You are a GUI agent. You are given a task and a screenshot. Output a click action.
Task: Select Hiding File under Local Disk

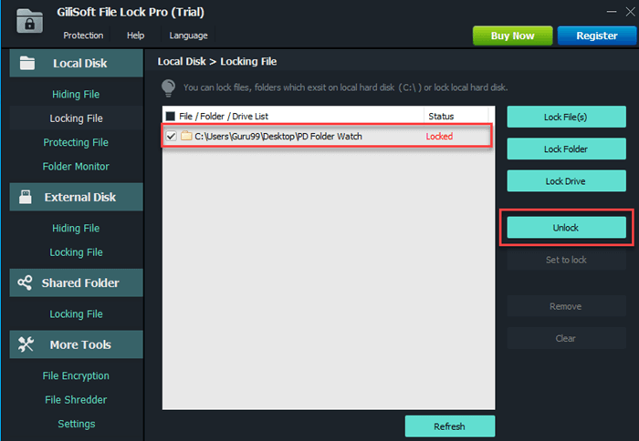tap(76, 94)
